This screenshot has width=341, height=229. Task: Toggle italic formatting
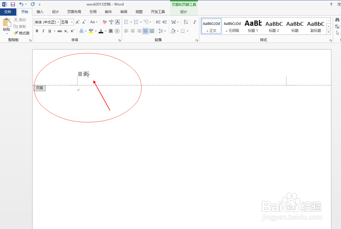(x=43, y=31)
